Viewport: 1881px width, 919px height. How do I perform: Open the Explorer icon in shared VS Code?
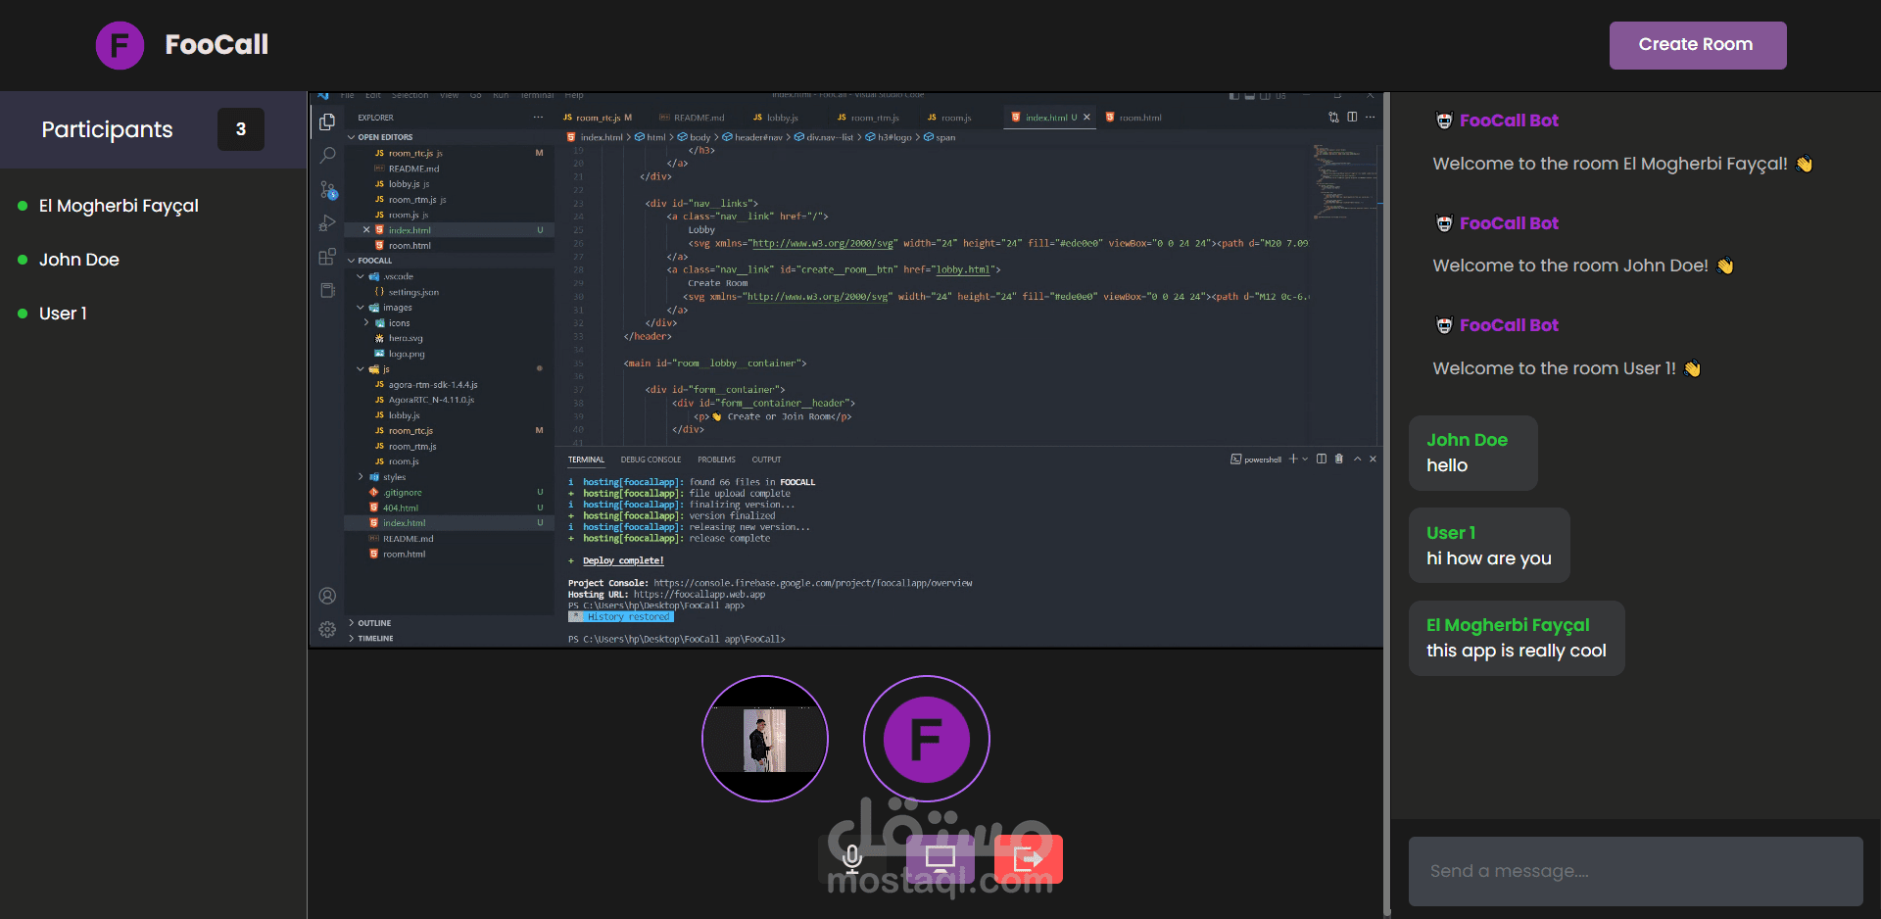point(327,122)
